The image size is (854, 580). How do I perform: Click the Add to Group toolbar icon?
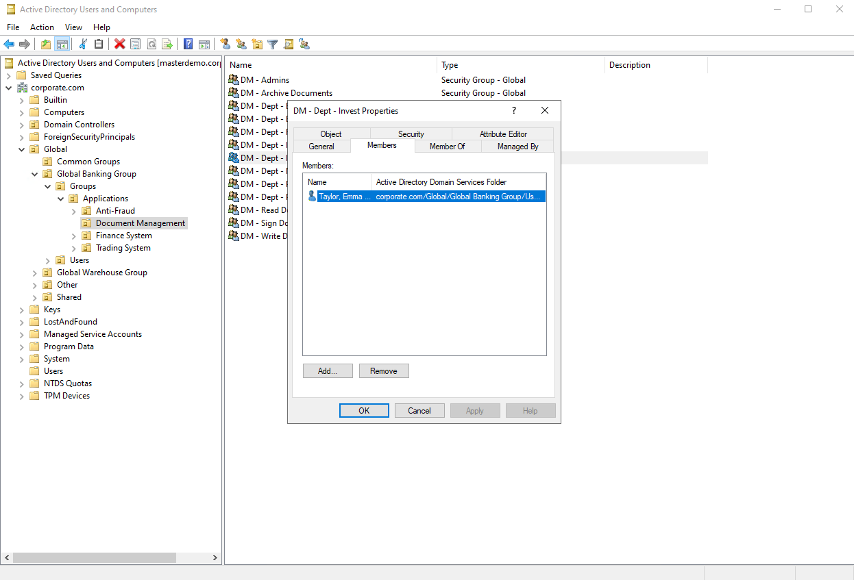pos(304,45)
